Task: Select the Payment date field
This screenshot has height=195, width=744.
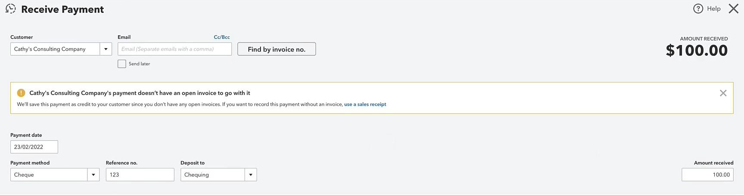Action: 34,147
